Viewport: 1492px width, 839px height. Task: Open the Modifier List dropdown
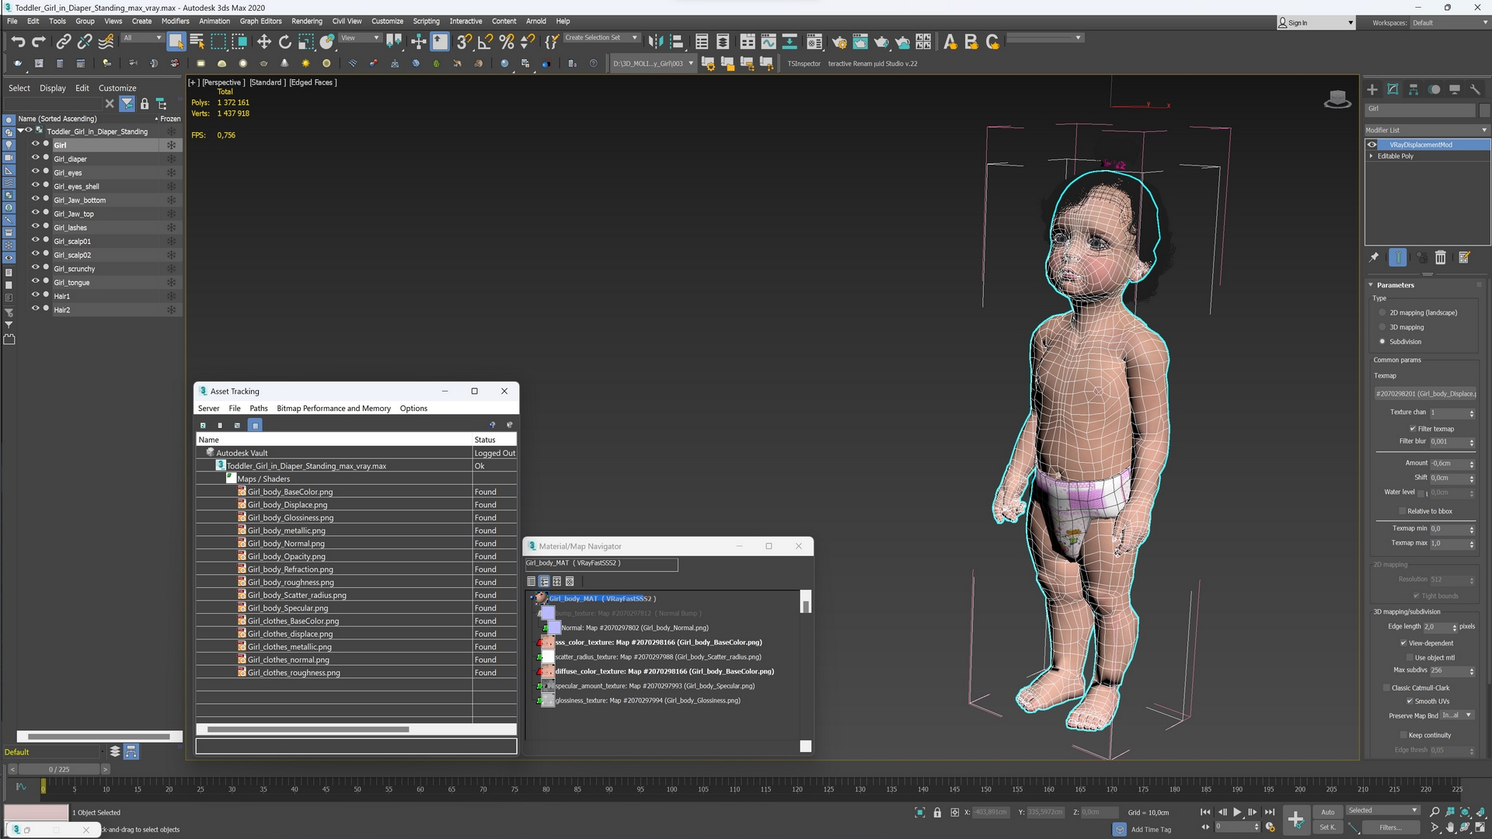coord(1427,130)
